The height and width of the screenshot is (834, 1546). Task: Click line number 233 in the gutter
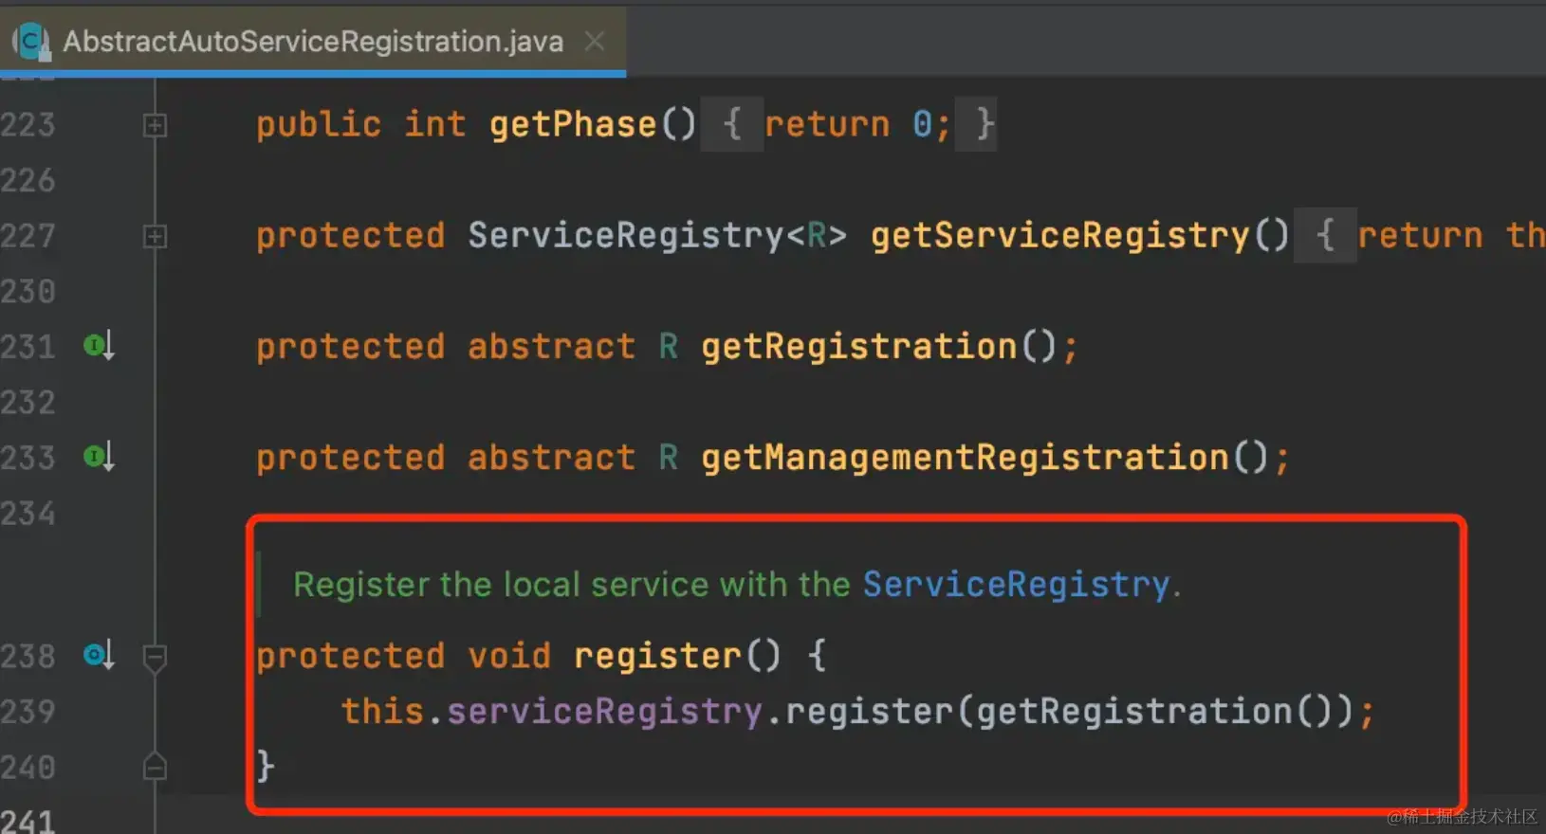tap(28, 458)
